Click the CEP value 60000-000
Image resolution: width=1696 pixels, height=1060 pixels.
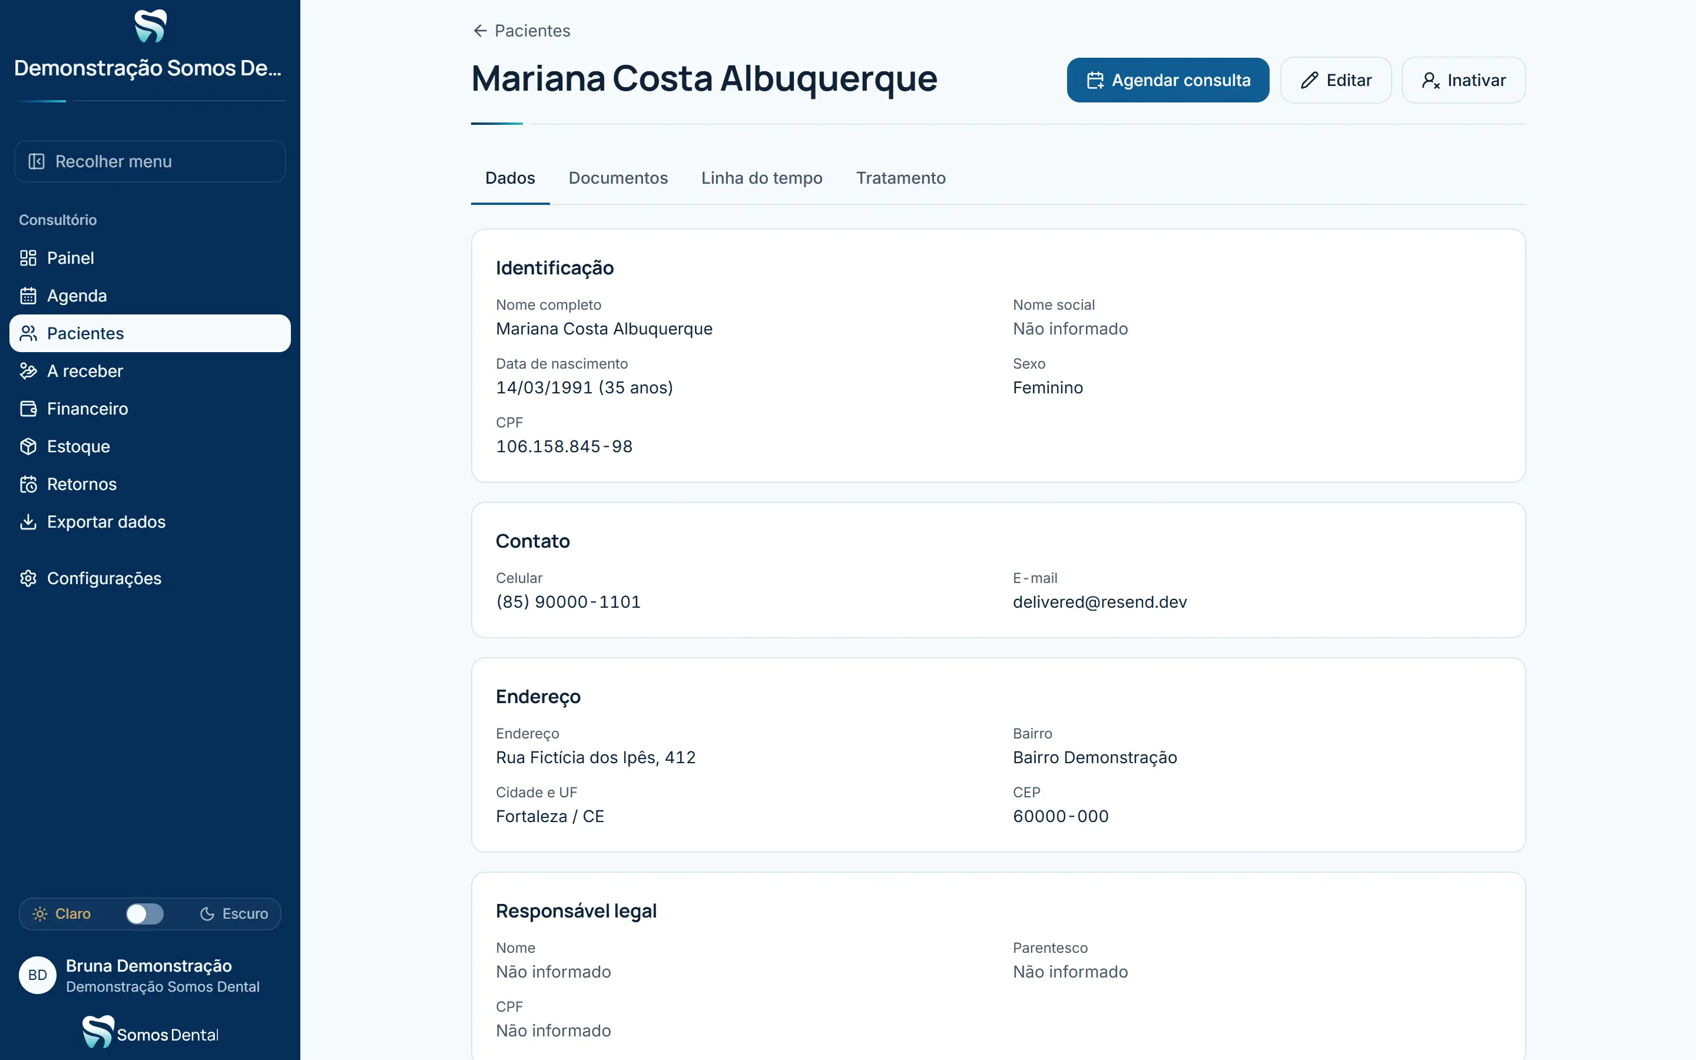1061,817
